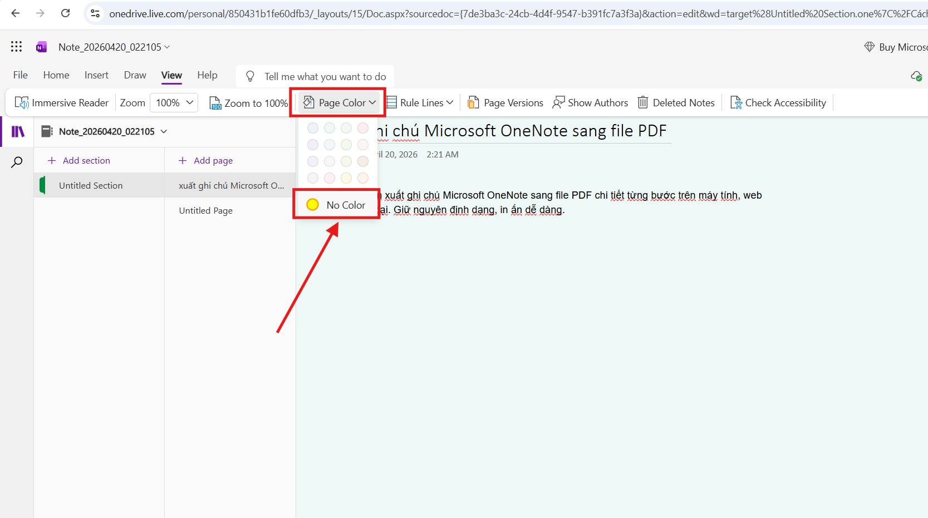Viewport: 928px width, 518px height.
Task: Open the notebooks library icon in sidebar
Action: point(18,131)
